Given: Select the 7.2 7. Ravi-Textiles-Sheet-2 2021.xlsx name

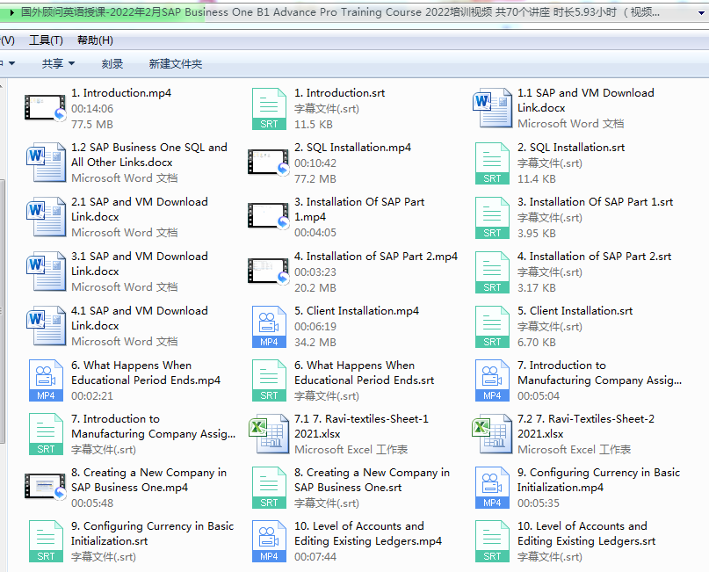Looking at the screenshot, I should 585,426.
